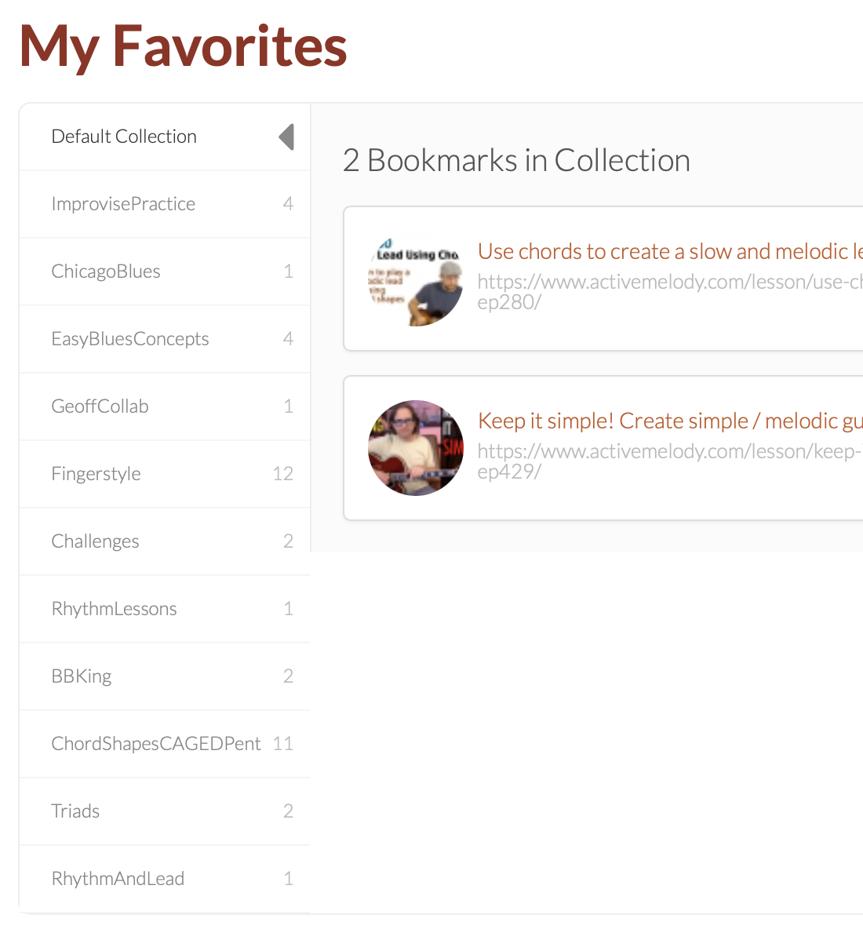Open the ChordShapesCAGEDPent collection
The width and height of the screenshot is (863, 940).
pyautogui.click(x=165, y=744)
